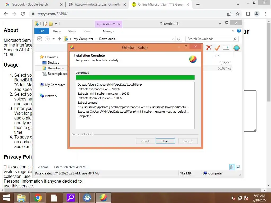This screenshot has height=203, width=271.
Task: Click the Application Tools contextual tab
Action: coord(109,24)
